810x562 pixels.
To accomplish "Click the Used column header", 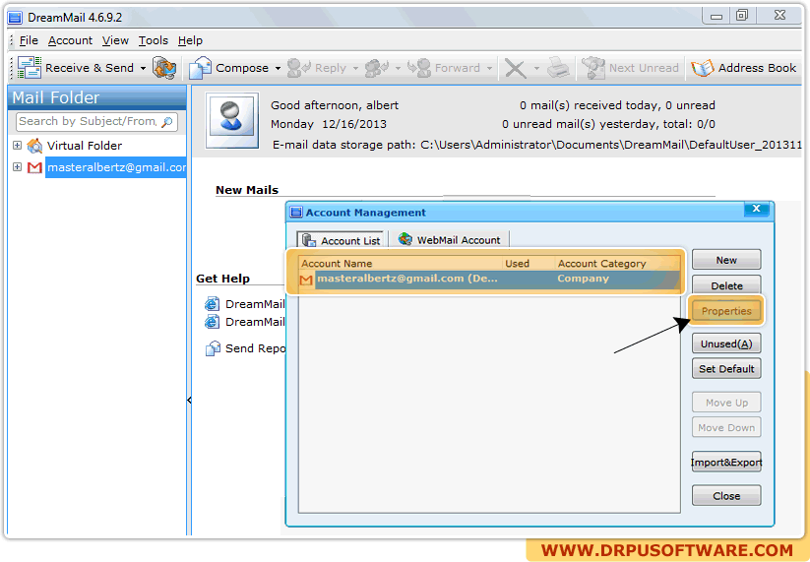I will [x=529, y=264].
